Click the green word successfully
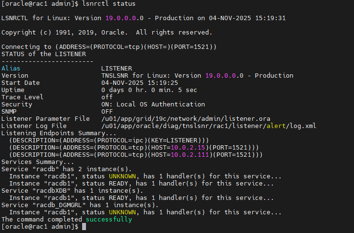 point(109,219)
